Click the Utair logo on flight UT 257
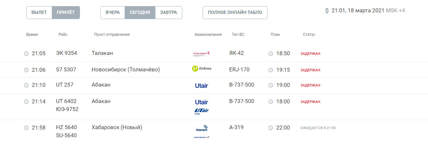 201,86
